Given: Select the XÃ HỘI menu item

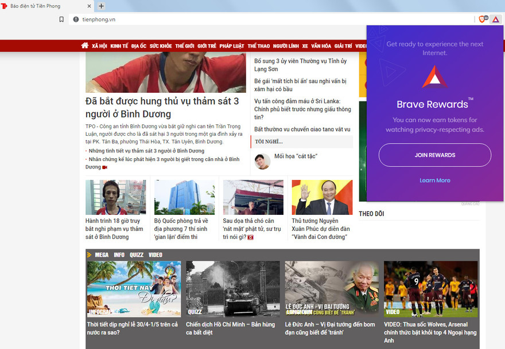Looking at the screenshot, I should 99,45.
